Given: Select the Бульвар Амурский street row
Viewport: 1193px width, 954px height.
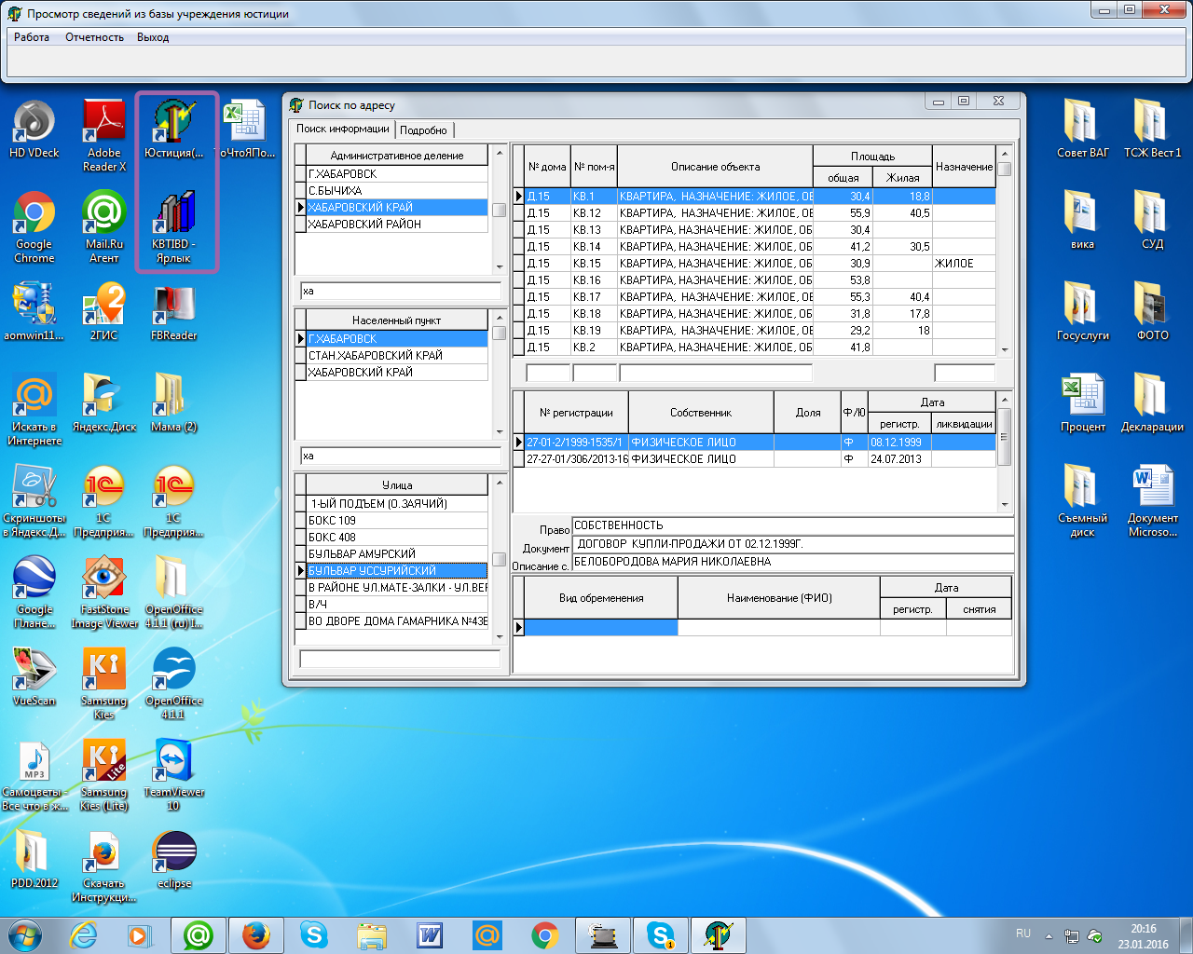Looking at the screenshot, I should [x=363, y=554].
